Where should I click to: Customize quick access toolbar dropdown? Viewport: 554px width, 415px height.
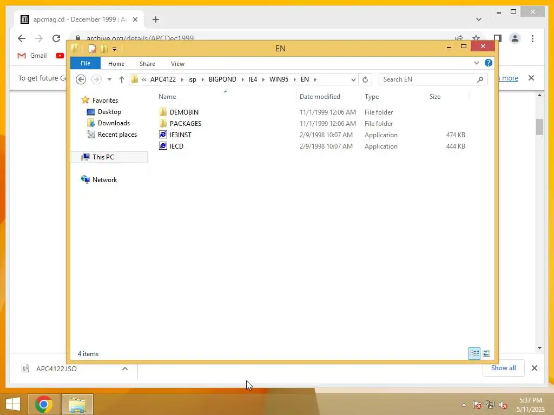click(115, 49)
